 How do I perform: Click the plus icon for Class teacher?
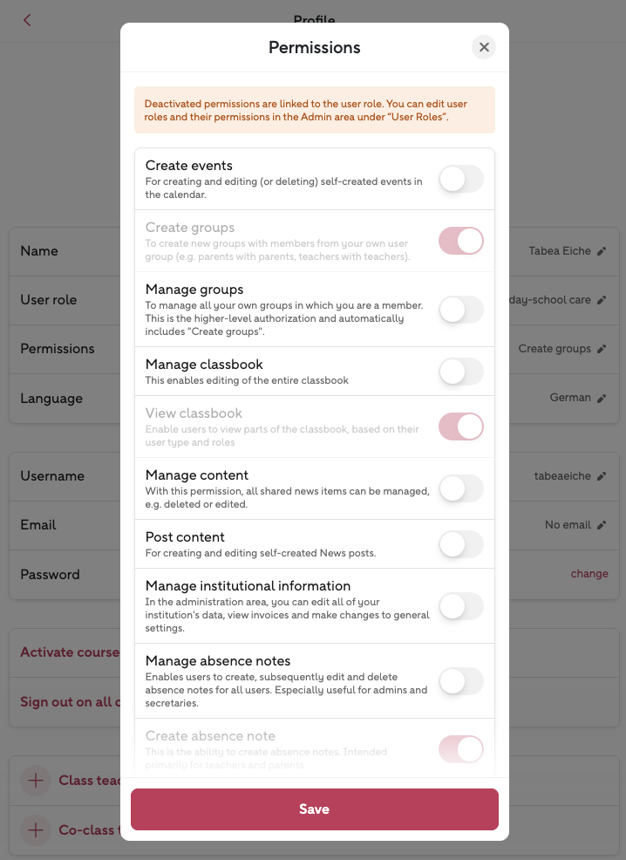pyautogui.click(x=36, y=781)
